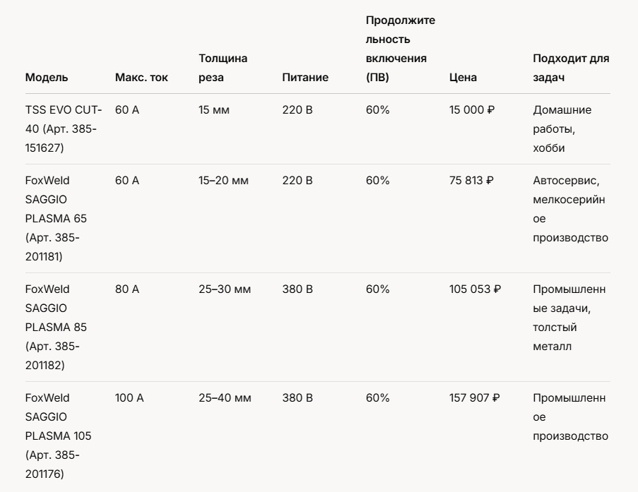Click the 157 907 ₽ price
Viewport: 638px width, 492px height.
[474, 398]
